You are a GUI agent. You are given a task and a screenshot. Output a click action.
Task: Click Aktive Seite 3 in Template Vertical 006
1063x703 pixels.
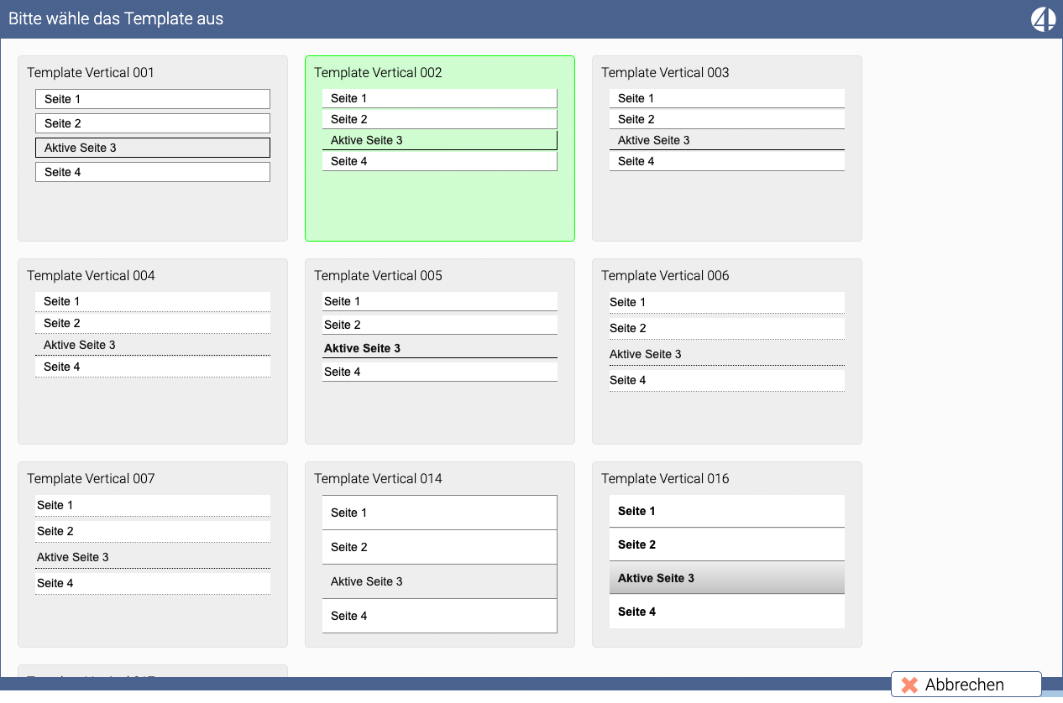[x=727, y=354]
